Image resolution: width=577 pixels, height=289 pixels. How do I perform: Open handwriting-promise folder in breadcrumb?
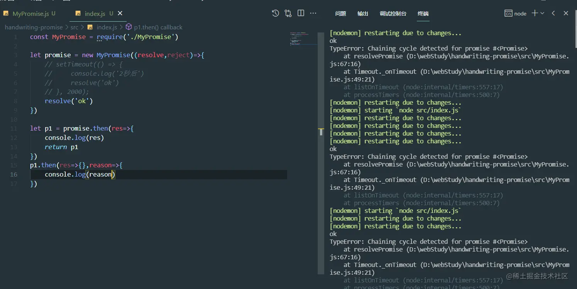pos(34,27)
